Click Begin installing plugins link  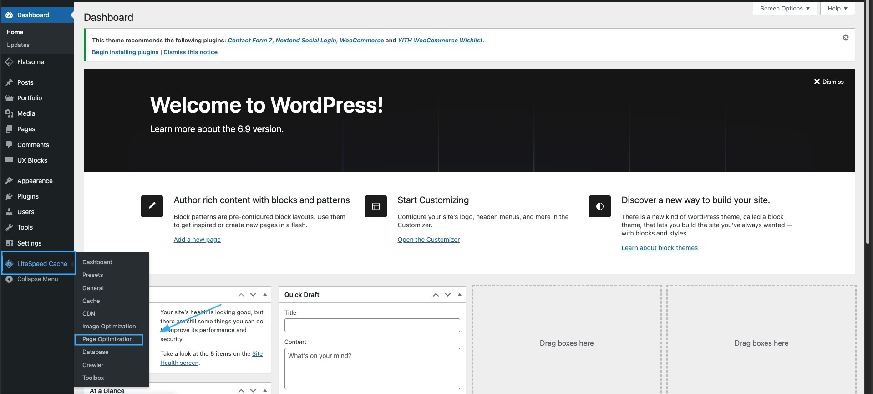click(x=125, y=52)
